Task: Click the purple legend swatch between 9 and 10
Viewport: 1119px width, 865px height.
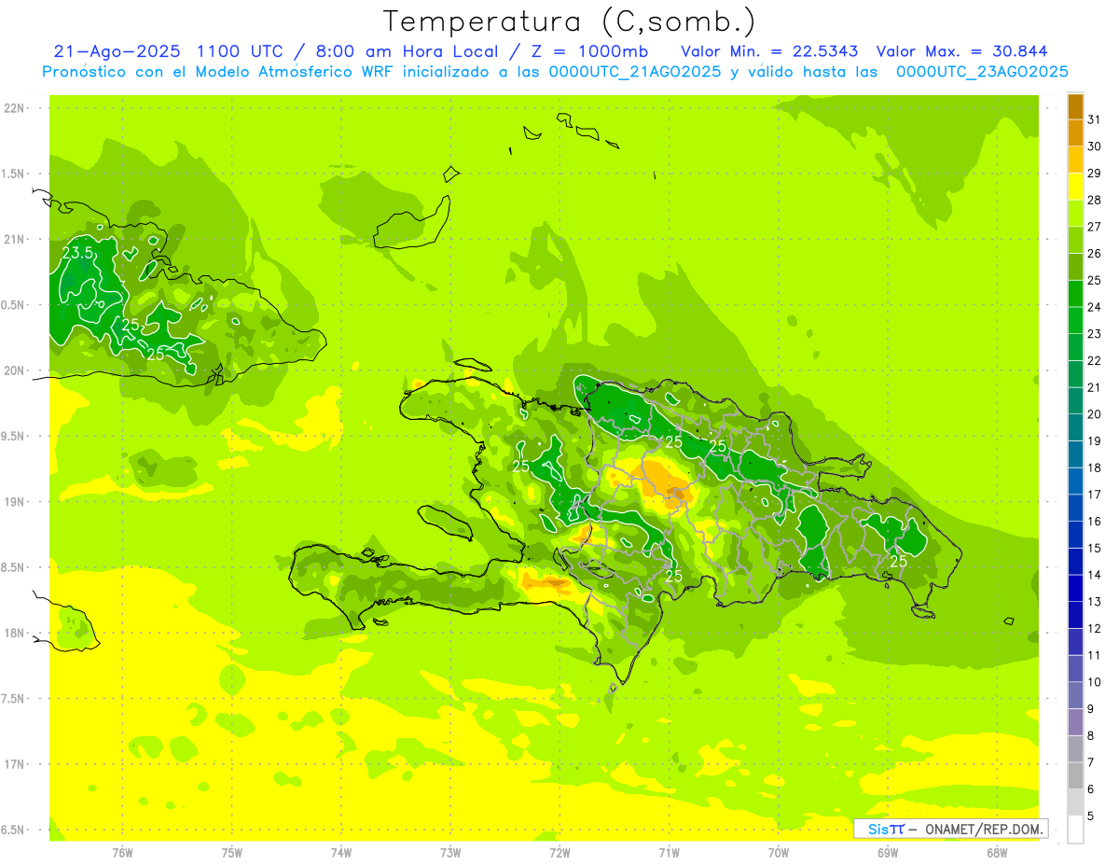Action: pyautogui.click(x=1075, y=695)
